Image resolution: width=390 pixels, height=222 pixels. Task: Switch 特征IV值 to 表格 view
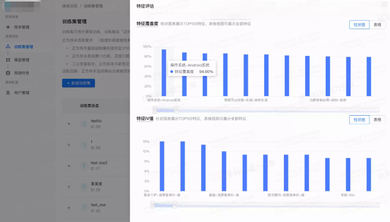pos(377,120)
